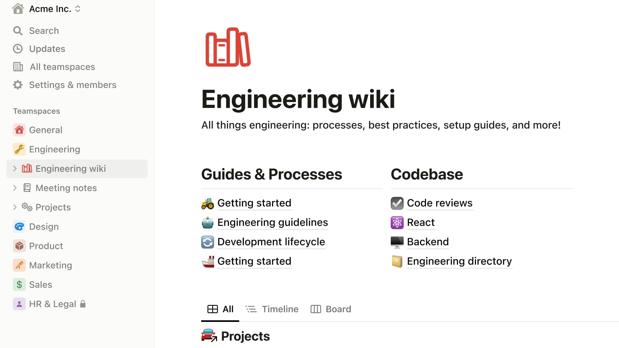The height and width of the screenshot is (348, 619).
Task: Switch to the Board view
Action: point(338,309)
